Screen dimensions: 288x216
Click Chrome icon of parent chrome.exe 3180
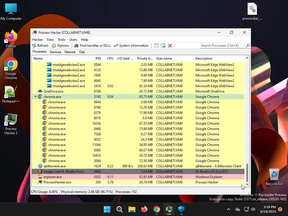(40, 97)
